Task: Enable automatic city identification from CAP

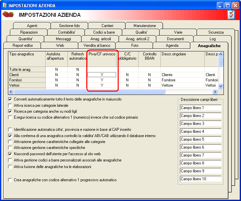Action: (x=10, y=129)
